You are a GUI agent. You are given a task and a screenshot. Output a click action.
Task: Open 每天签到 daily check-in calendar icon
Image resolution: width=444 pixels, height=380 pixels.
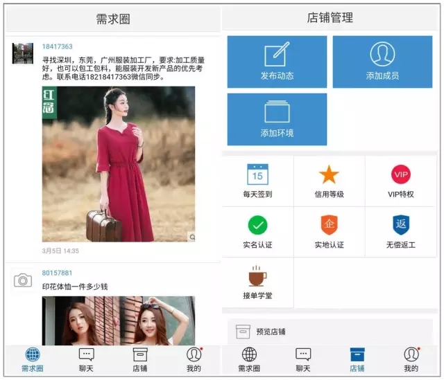(x=257, y=174)
